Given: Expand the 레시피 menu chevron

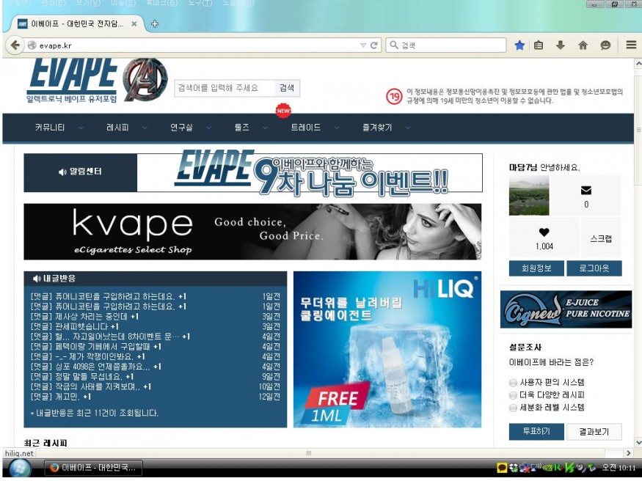Looking at the screenshot, I should pyautogui.click(x=145, y=128).
